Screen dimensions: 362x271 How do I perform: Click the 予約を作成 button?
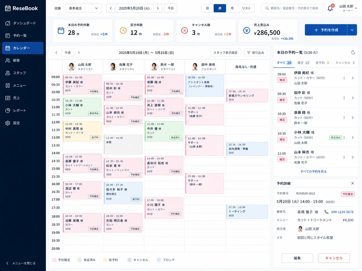tap(326, 30)
